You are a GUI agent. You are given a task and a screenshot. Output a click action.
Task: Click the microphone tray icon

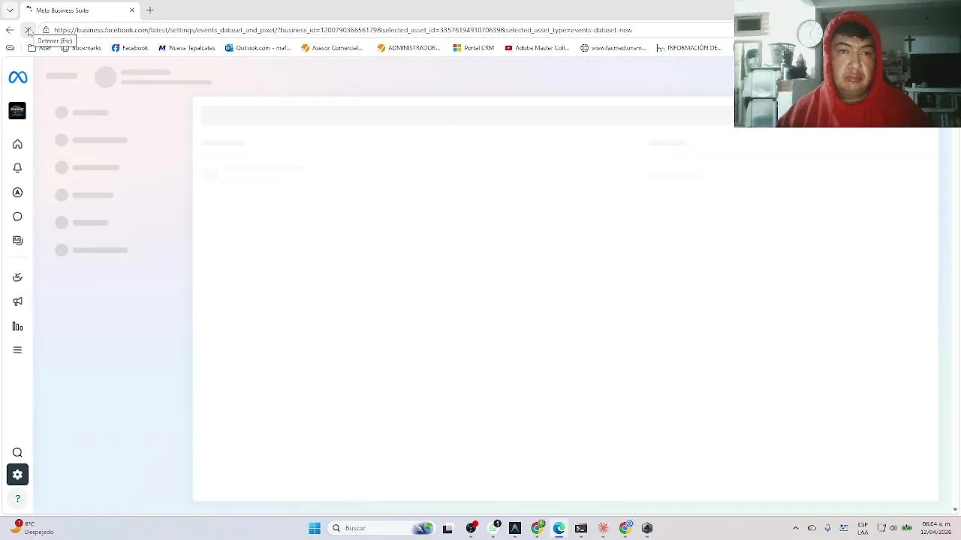(x=827, y=528)
